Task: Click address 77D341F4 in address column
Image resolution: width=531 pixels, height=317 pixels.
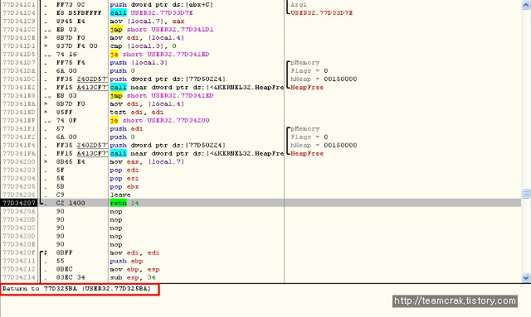Action: pyautogui.click(x=18, y=146)
